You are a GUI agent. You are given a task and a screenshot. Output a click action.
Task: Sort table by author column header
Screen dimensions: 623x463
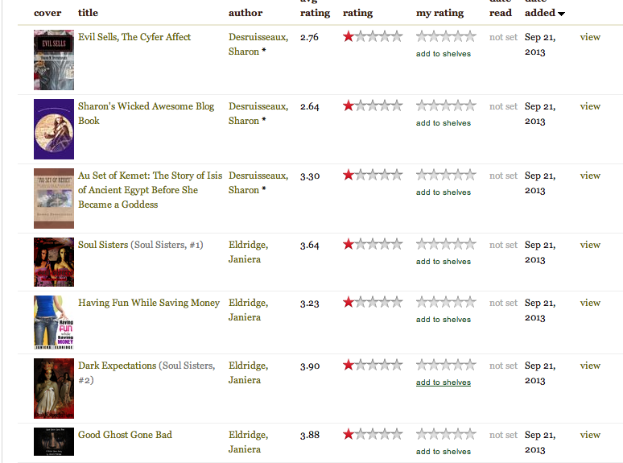(x=245, y=13)
